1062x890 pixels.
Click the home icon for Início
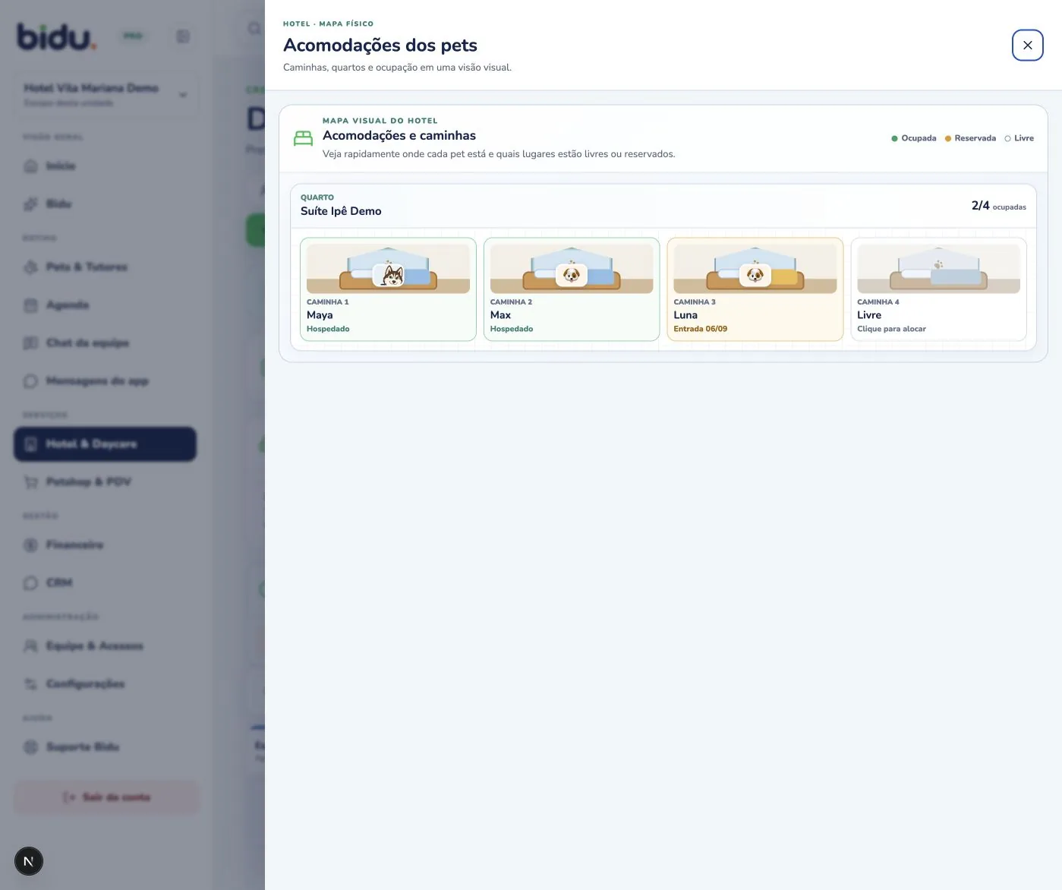point(30,166)
